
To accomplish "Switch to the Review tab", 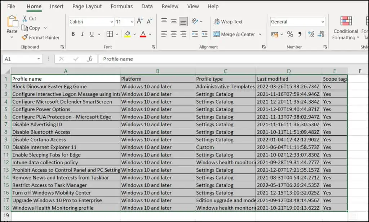I will 170,6.
